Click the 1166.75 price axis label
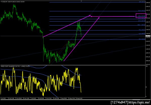 coord(148,22)
